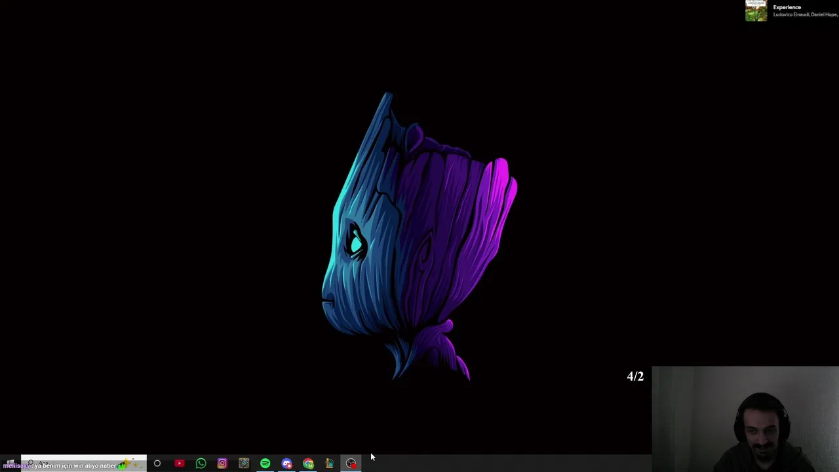Open the blue Discord-like app icon
Viewport: 839px width, 472px height.
(287, 463)
